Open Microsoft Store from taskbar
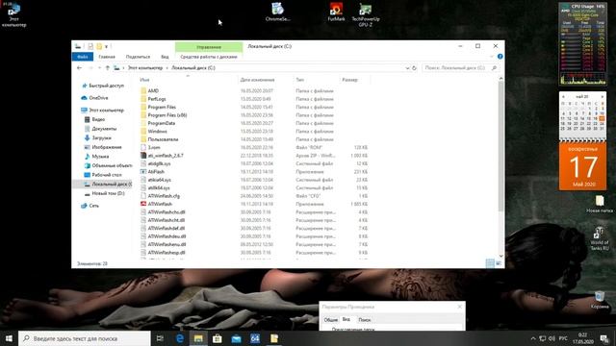Screen dimensions: 616x346 [x=218, y=338]
